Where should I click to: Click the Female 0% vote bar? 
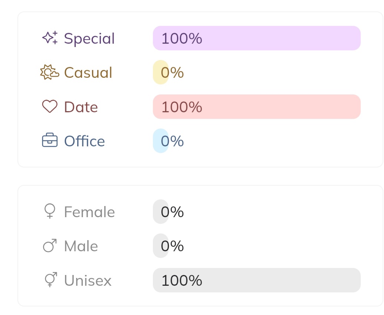pos(161,212)
